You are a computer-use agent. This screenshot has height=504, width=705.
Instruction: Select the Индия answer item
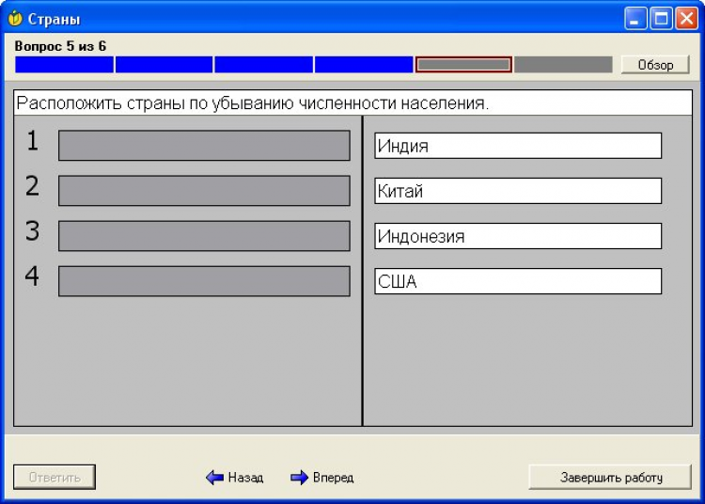point(518,146)
